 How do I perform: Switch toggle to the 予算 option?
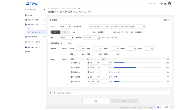click(x=65, y=32)
